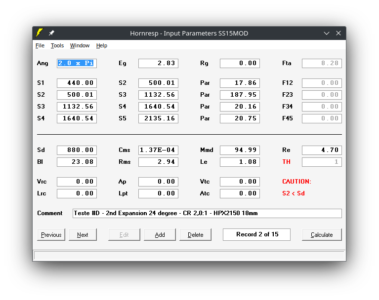Screen dimensions: 379x300
Task: Click the S2 field in the first segment row
Action: pyautogui.click(x=158, y=83)
